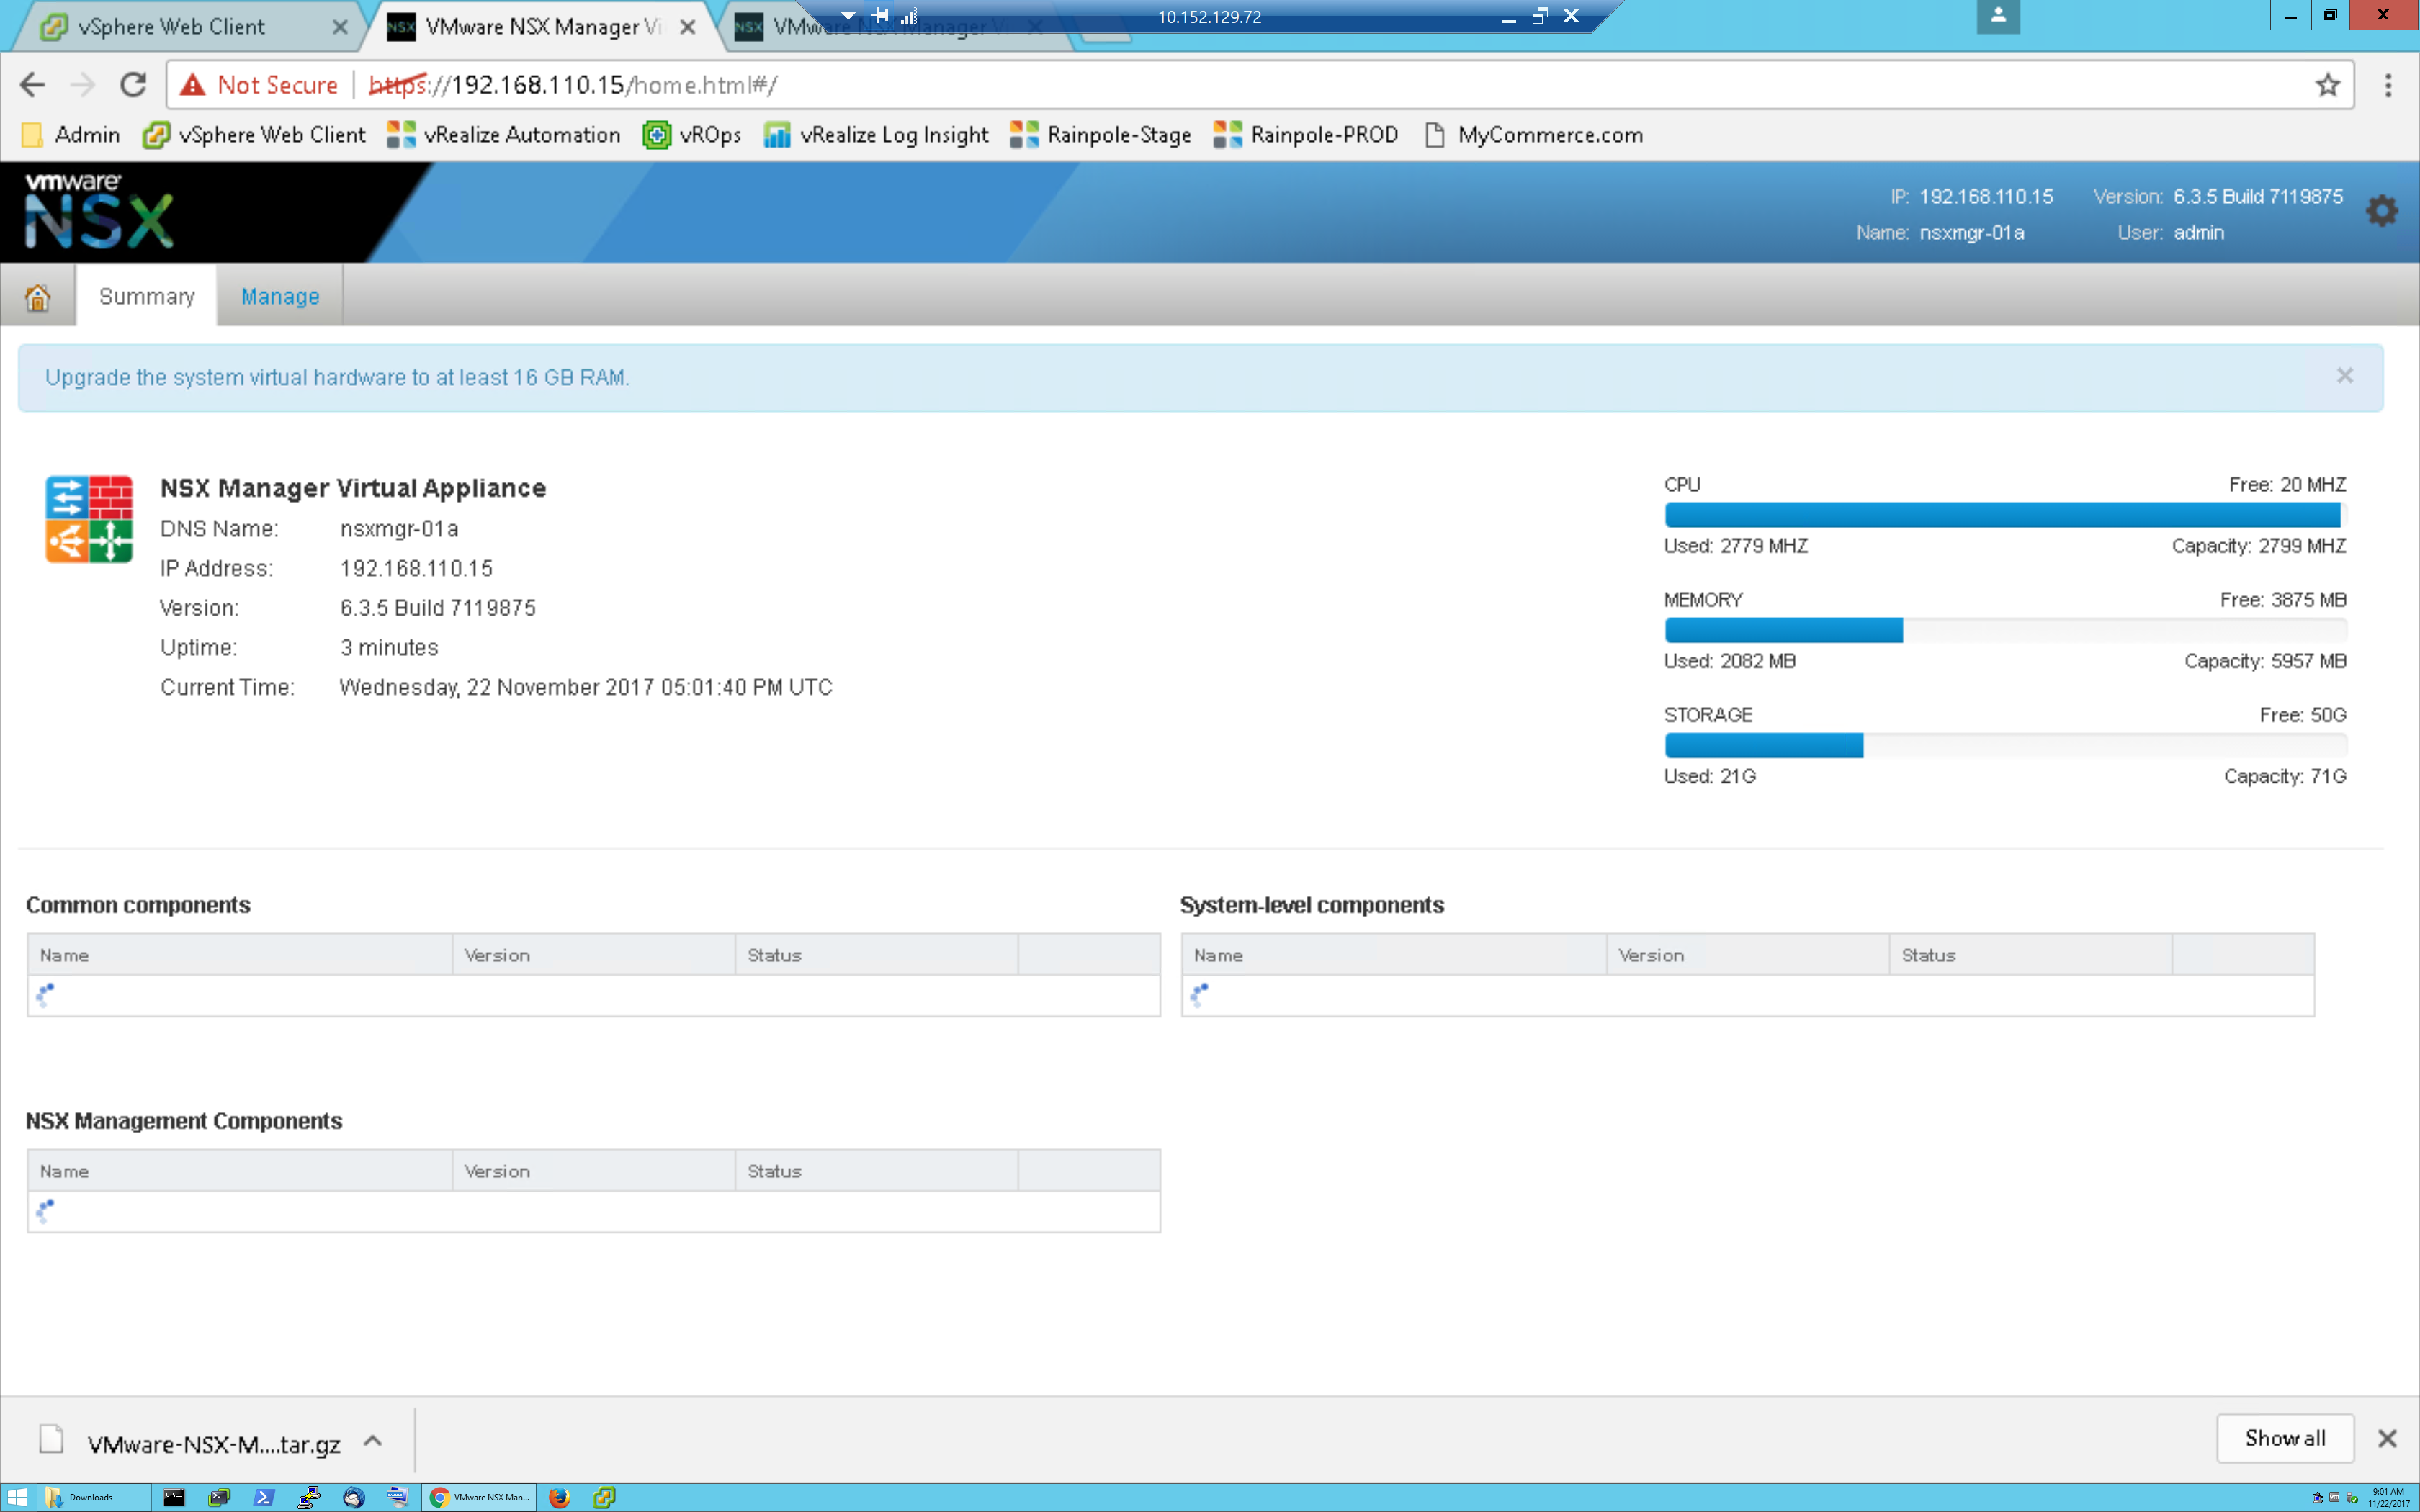Expand the remote session toolbar dropdown arrow
2420x1512 pixels.
coord(848,15)
